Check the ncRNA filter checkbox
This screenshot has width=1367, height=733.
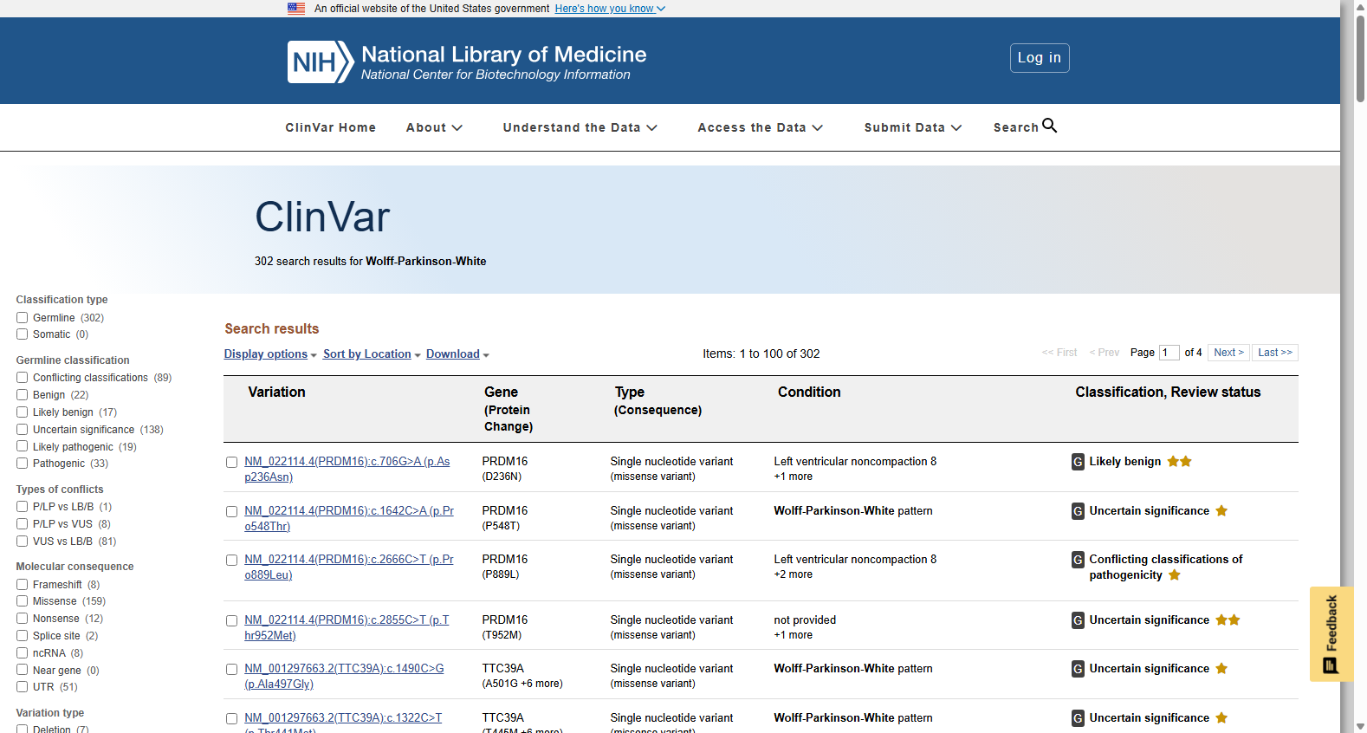click(x=23, y=653)
